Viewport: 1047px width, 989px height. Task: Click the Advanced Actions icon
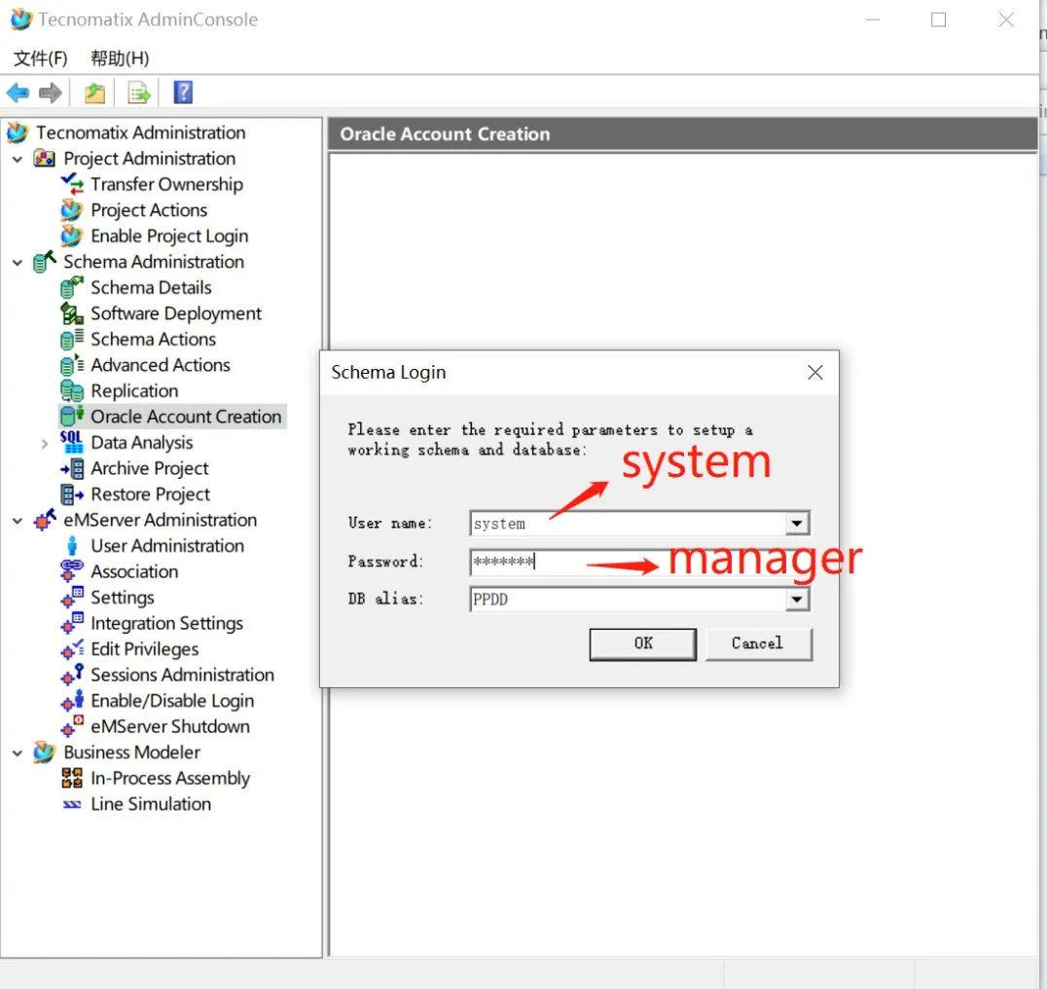click(71, 365)
